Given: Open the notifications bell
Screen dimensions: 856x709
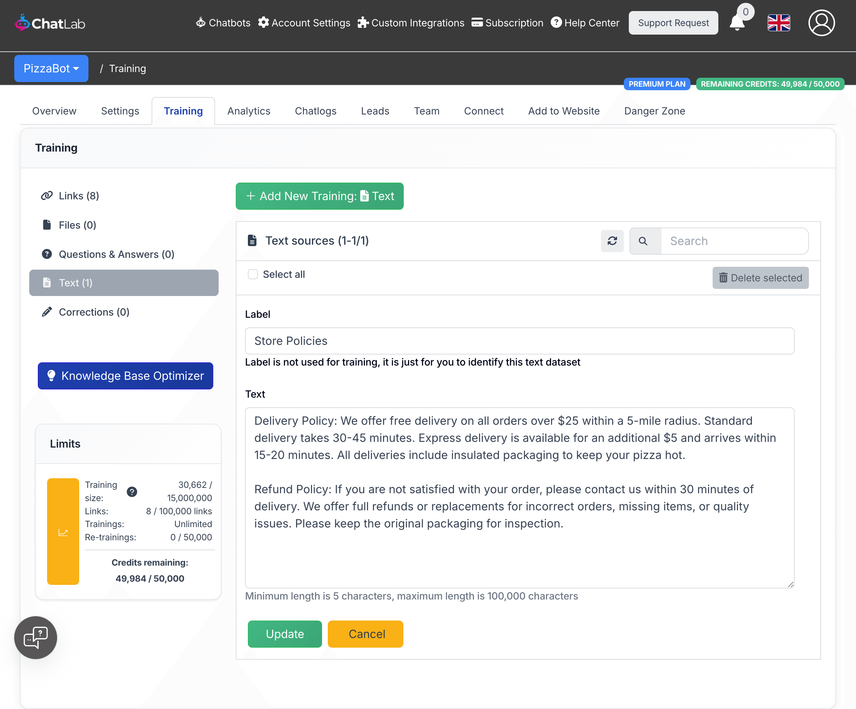Looking at the screenshot, I should (737, 23).
